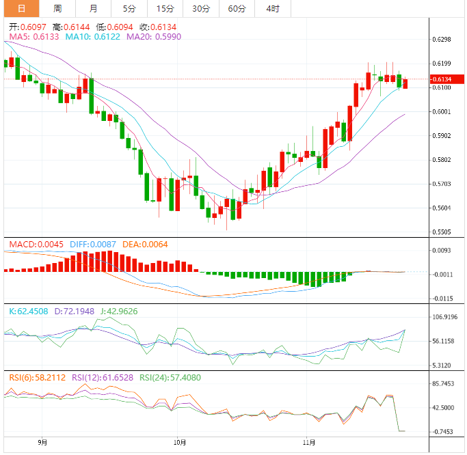Open the 月 monthly chart tab

tap(93, 8)
